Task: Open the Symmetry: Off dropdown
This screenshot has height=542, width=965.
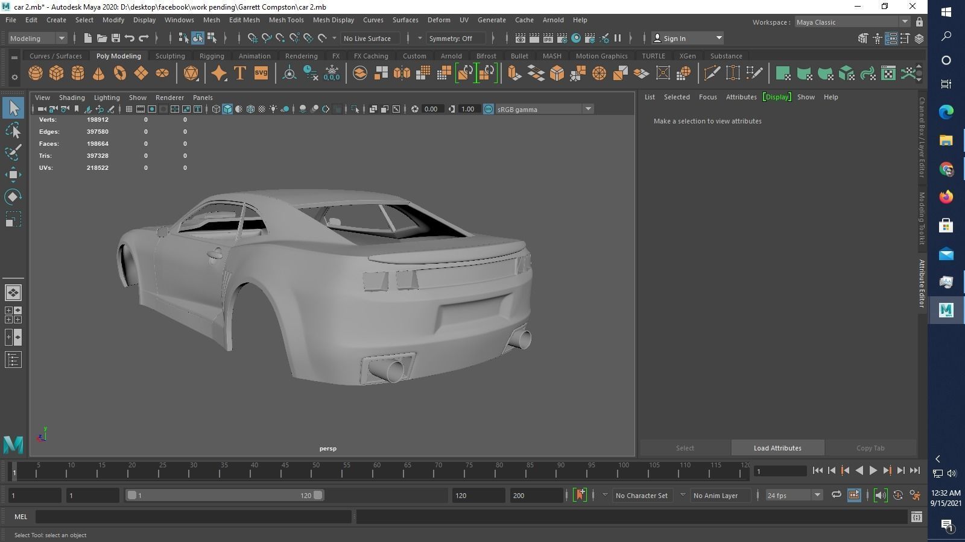Action: (x=457, y=38)
